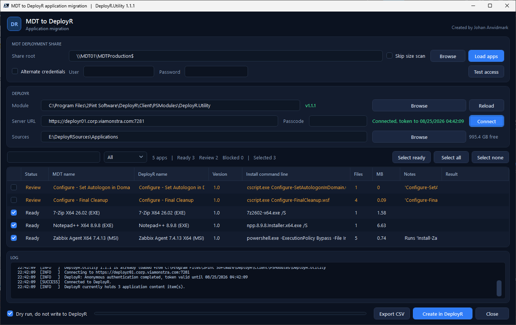
Task: Click the 'Connected to DeployR.' log line
Action: pyautogui.click(x=88, y=282)
